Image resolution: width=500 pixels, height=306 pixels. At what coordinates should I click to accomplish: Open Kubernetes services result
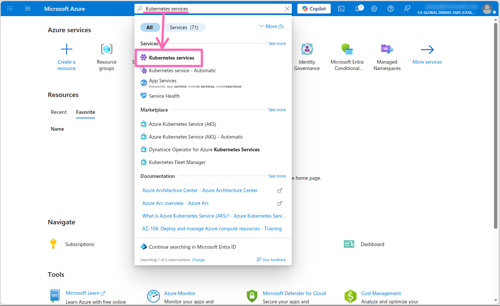click(171, 58)
